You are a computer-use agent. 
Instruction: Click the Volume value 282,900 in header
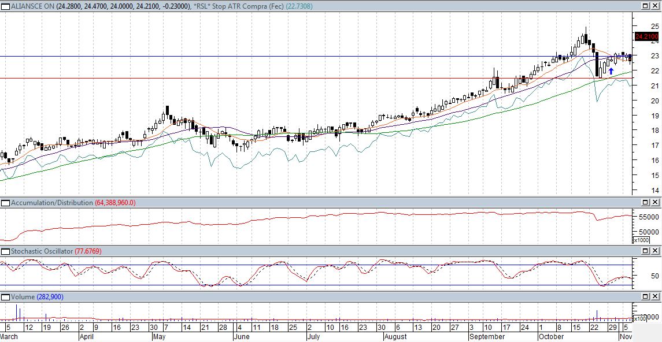(x=50, y=297)
